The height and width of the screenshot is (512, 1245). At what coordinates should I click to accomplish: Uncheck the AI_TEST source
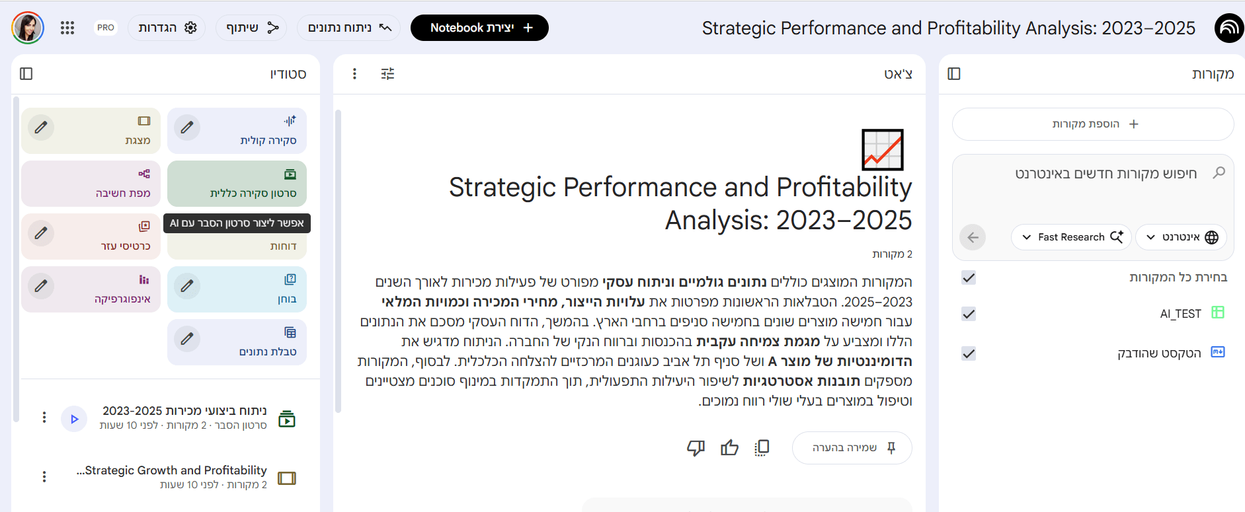[x=969, y=314]
